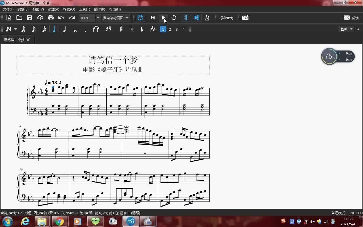The height and width of the screenshot is (227, 363).
Task: Upload score online via cloud icon
Action: point(40,18)
